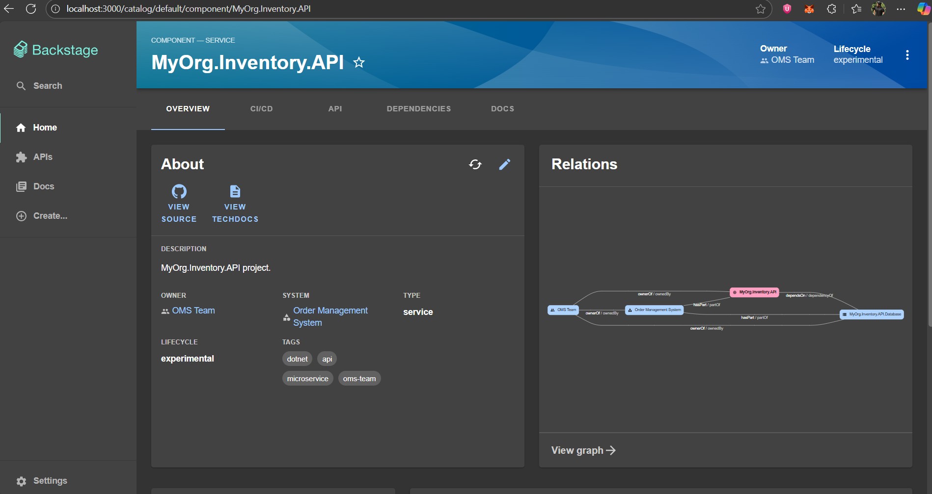This screenshot has width=932, height=494.
Task: Open the Copilot sidebar icon
Action: (923, 9)
